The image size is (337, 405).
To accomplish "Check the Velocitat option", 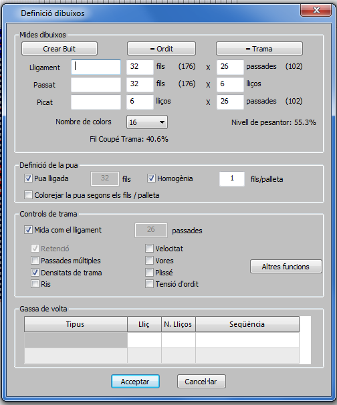I will pos(149,249).
